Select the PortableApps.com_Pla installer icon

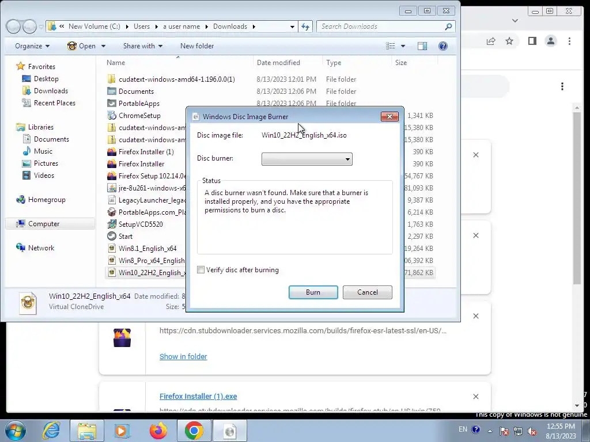pos(111,212)
